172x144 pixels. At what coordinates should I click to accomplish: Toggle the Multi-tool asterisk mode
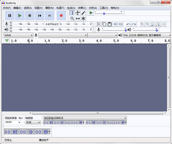[83, 18]
